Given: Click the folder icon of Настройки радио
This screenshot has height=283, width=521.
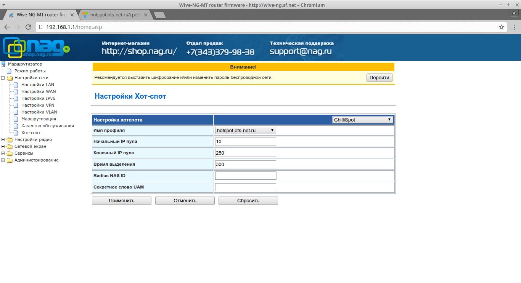Looking at the screenshot, I should (10, 139).
